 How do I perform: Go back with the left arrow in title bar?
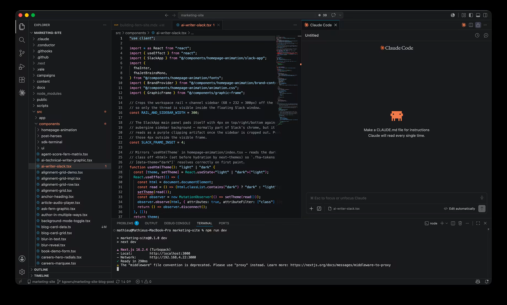(x=166, y=15)
